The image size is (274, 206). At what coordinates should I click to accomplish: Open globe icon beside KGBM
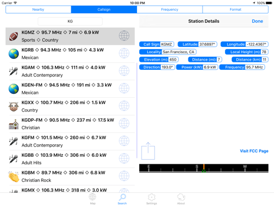click(x=124, y=176)
